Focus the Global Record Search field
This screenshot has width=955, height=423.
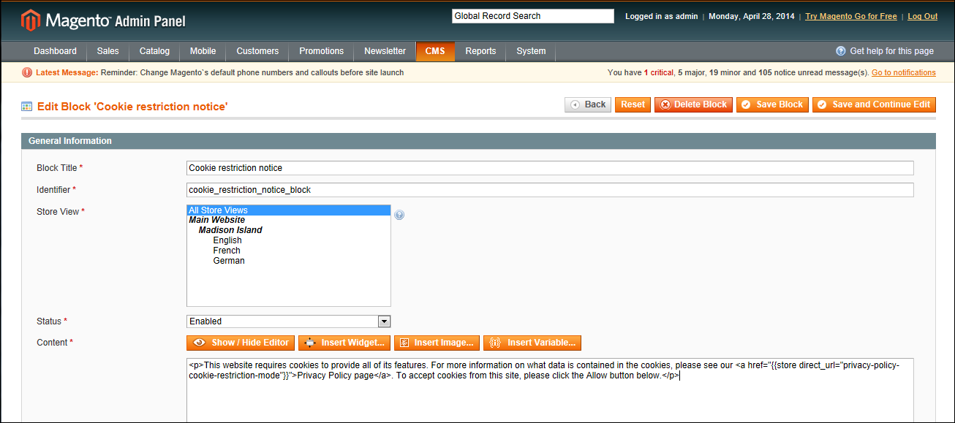[x=533, y=16]
